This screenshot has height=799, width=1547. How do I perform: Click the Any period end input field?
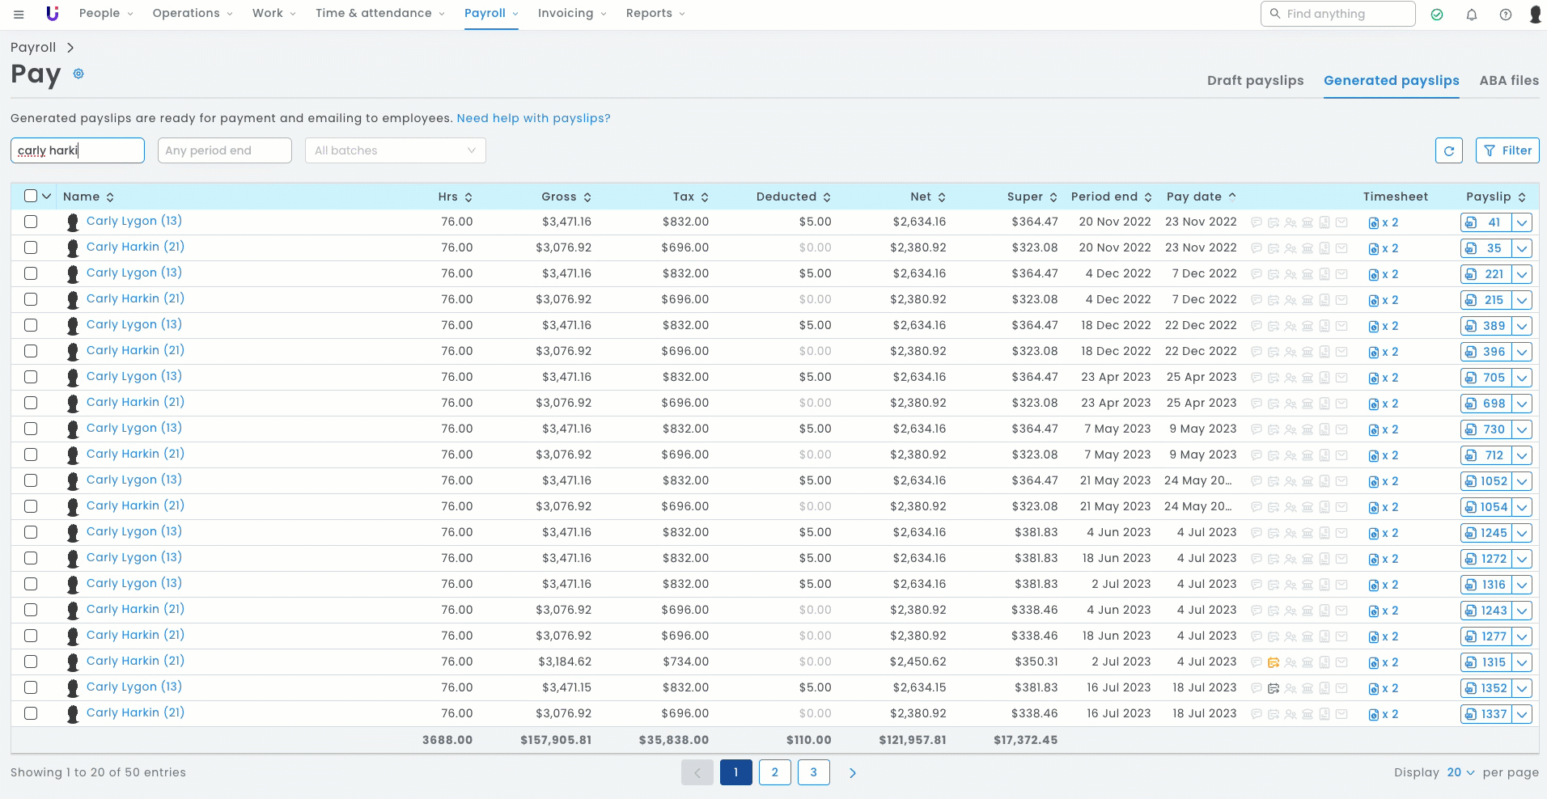point(224,150)
